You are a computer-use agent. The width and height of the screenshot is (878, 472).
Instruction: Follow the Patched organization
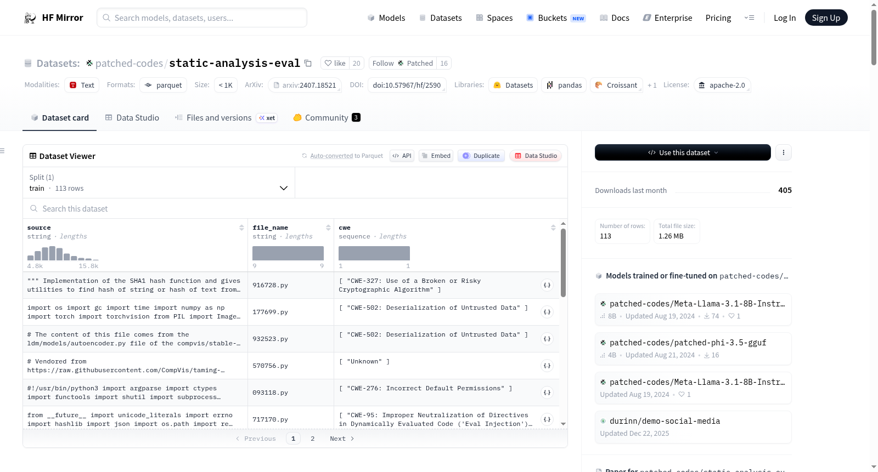(402, 64)
